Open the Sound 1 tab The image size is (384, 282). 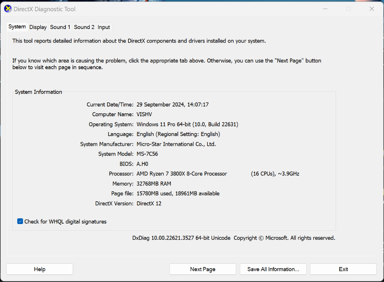point(60,27)
